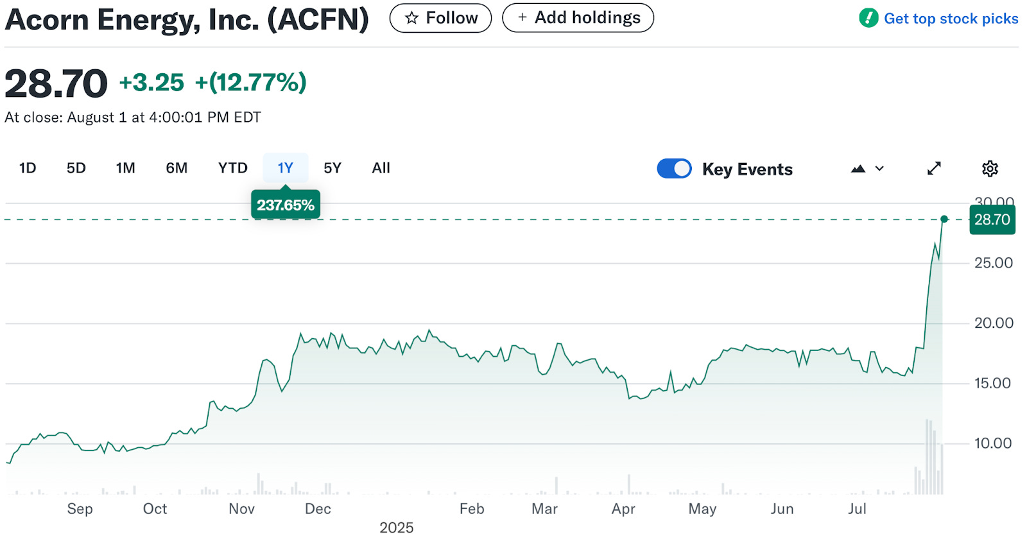Click the 10.00 price axis label
Screen dimensions: 1027x539
[994, 443]
